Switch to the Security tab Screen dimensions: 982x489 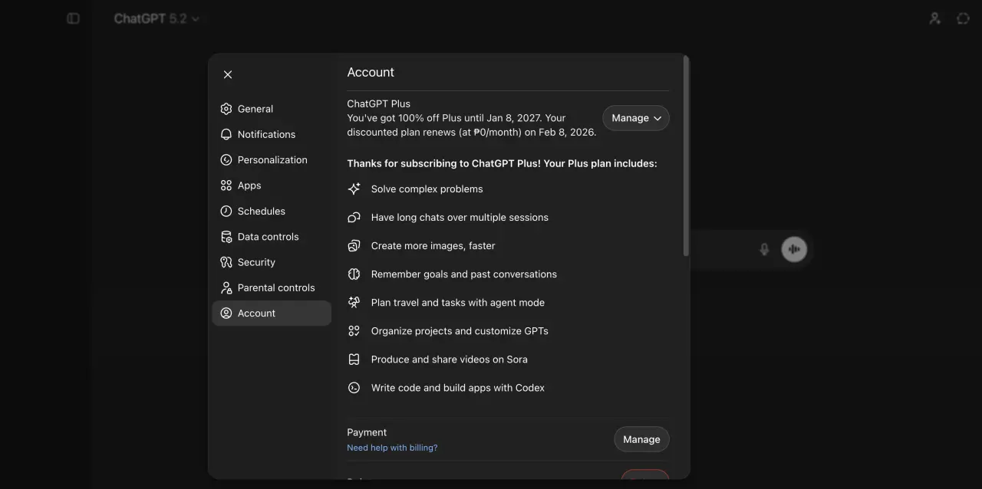272,262
